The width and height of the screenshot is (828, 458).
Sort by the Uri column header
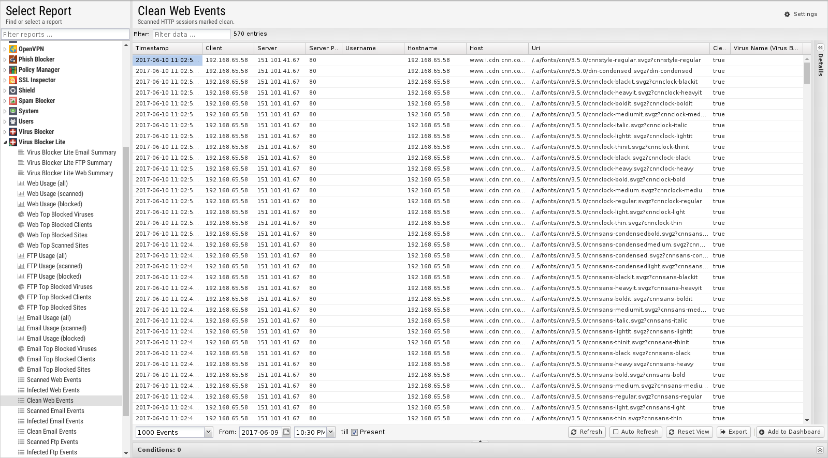coord(619,48)
